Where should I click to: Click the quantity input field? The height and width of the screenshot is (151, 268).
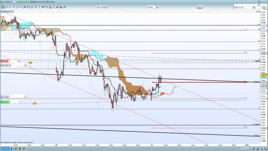tap(259, 8)
